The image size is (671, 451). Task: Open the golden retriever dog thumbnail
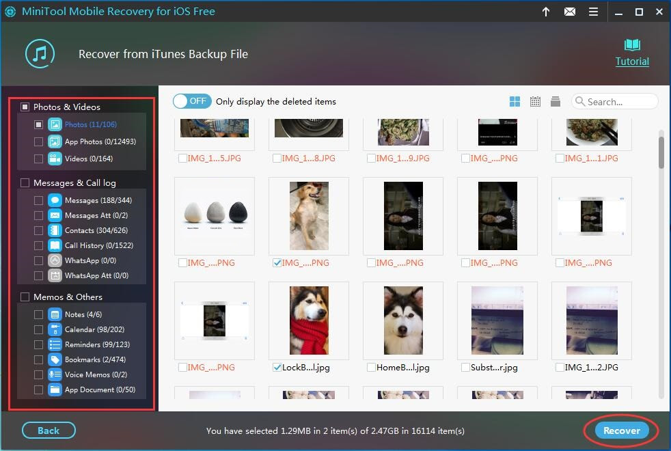[x=309, y=216]
